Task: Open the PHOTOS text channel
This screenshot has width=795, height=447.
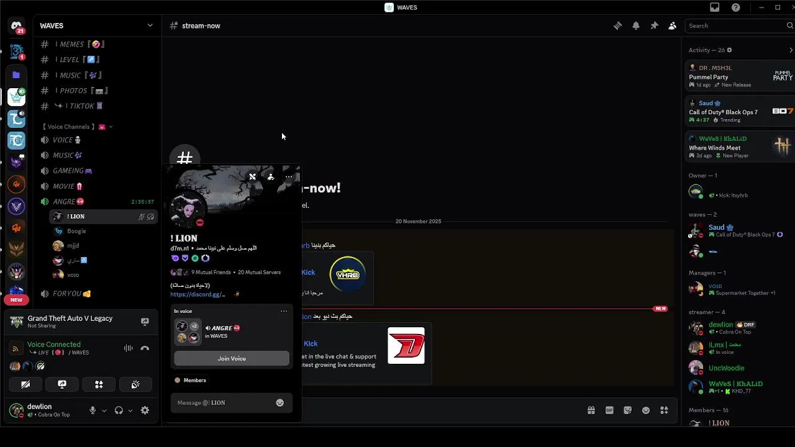Action: (x=96, y=91)
